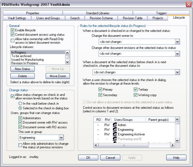
Task: Open This user or group Engineering dropdown
Action: pyautogui.click(x=61, y=138)
